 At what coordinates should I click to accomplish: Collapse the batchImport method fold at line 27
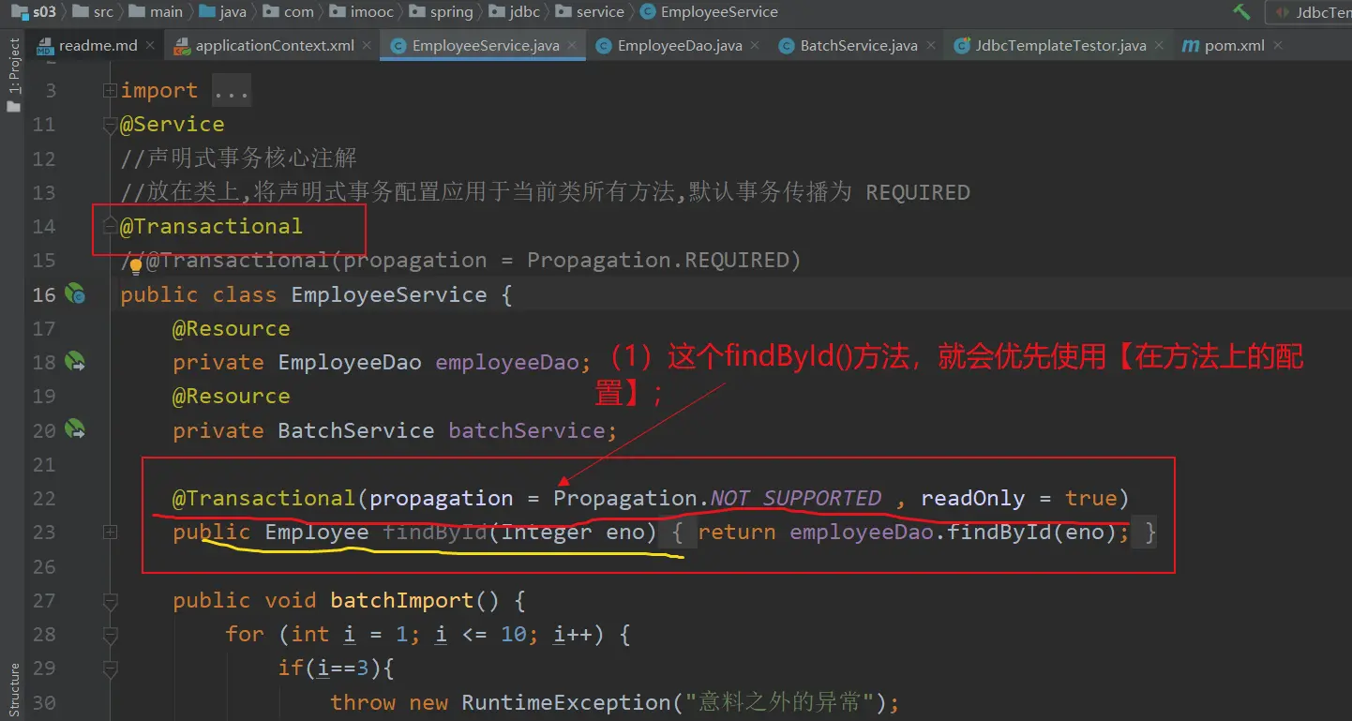(110, 600)
